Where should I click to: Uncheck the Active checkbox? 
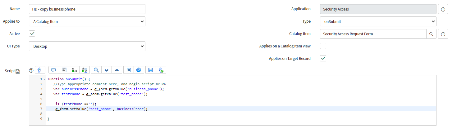[32, 33]
